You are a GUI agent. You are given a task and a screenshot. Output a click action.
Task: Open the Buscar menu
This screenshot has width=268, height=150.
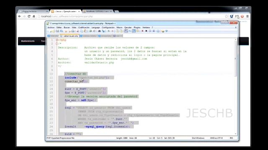67,27
